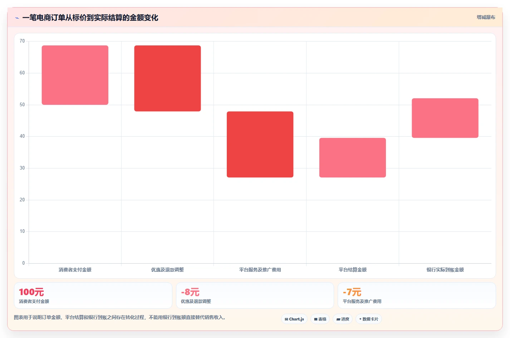The width and height of the screenshot is (510, 338).
Task: Click the 优惠及退款调整 bar in the chart
Action: pos(167,78)
